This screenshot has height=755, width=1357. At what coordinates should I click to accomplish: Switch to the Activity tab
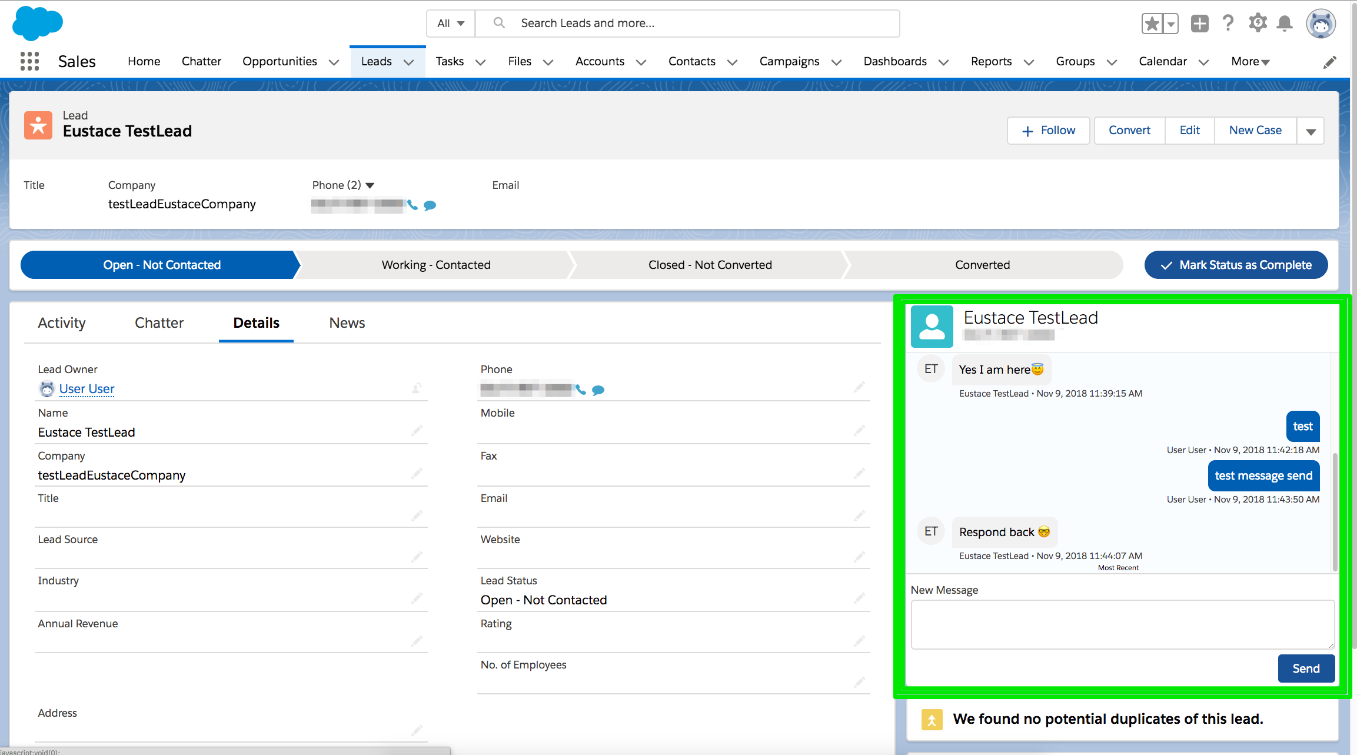pos(62,322)
